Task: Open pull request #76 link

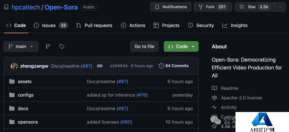Action: pos(142,95)
